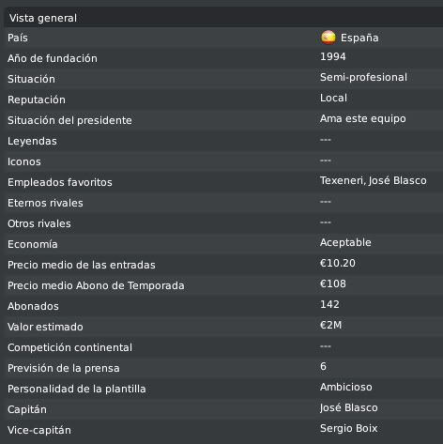
Task: Open the España country link
Action: coord(359,38)
